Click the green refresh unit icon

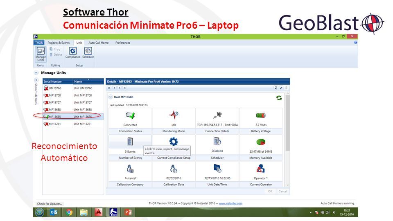coord(279,98)
